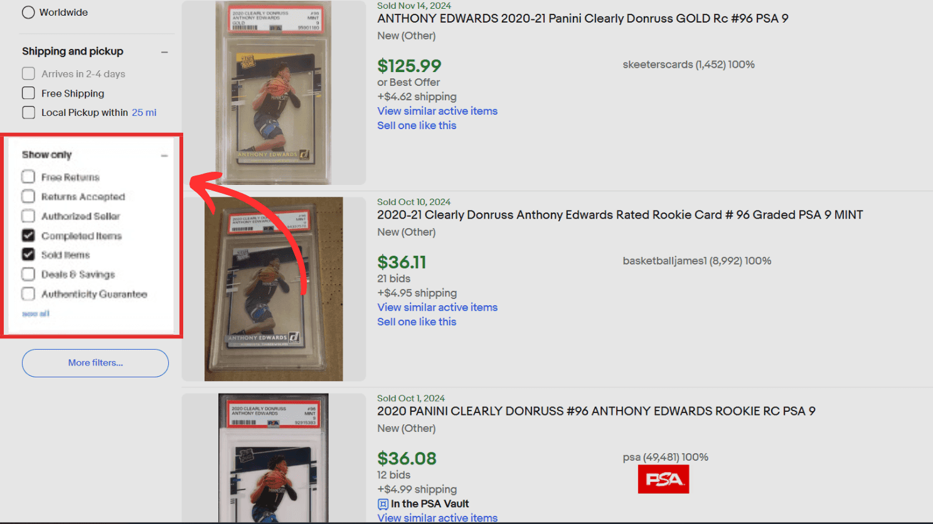933x524 pixels.
Task: Click the More filters button
Action: point(95,363)
